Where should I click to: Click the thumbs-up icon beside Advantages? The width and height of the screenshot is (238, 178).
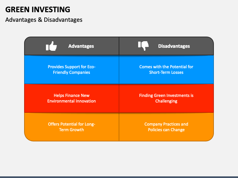(51, 46)
